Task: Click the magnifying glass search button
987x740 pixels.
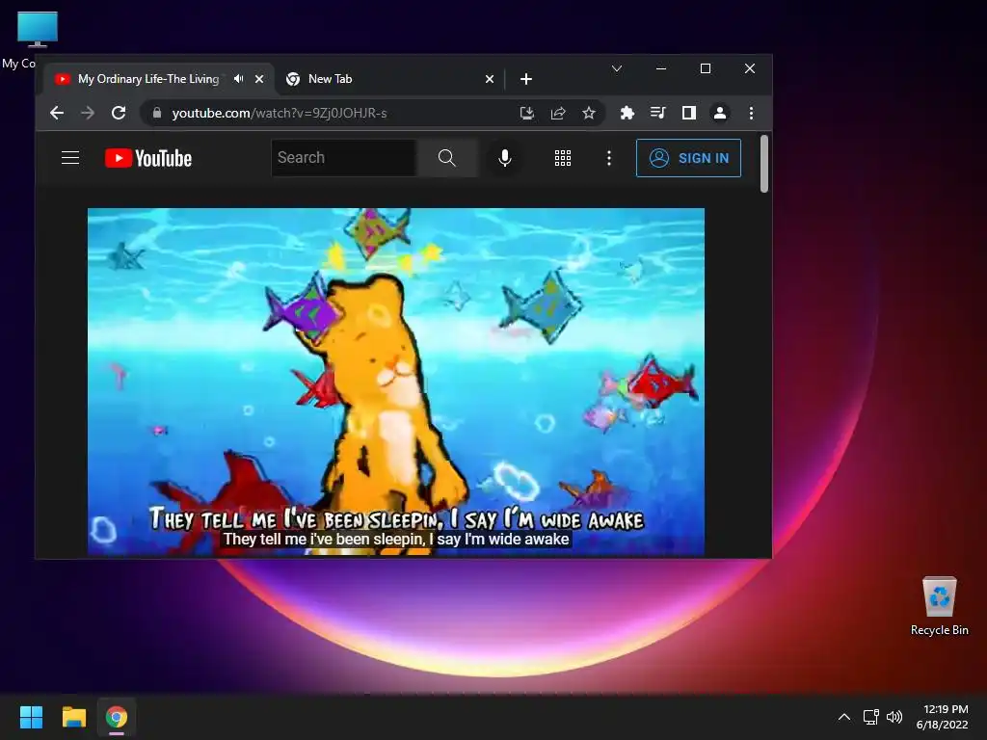Action: point(447,158)
